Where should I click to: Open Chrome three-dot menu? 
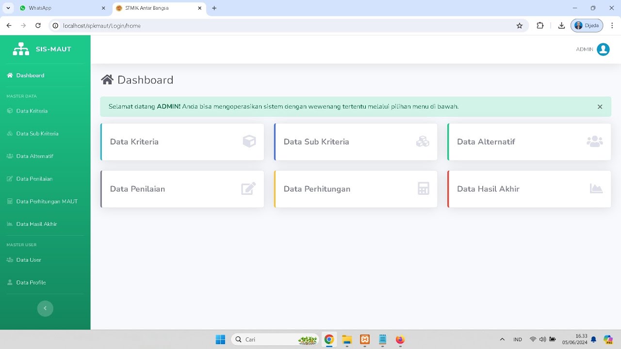(612, 26)
